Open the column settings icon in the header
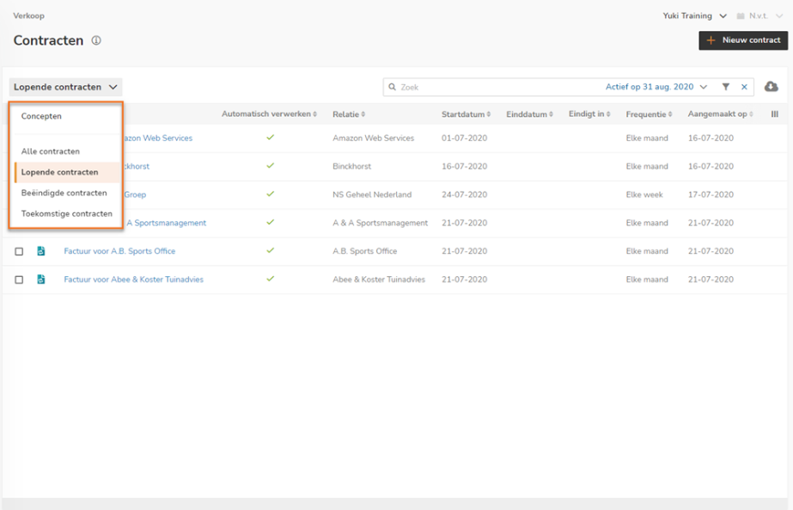The height and width of the screenshot is (510, 793). [x=774, y=114]
